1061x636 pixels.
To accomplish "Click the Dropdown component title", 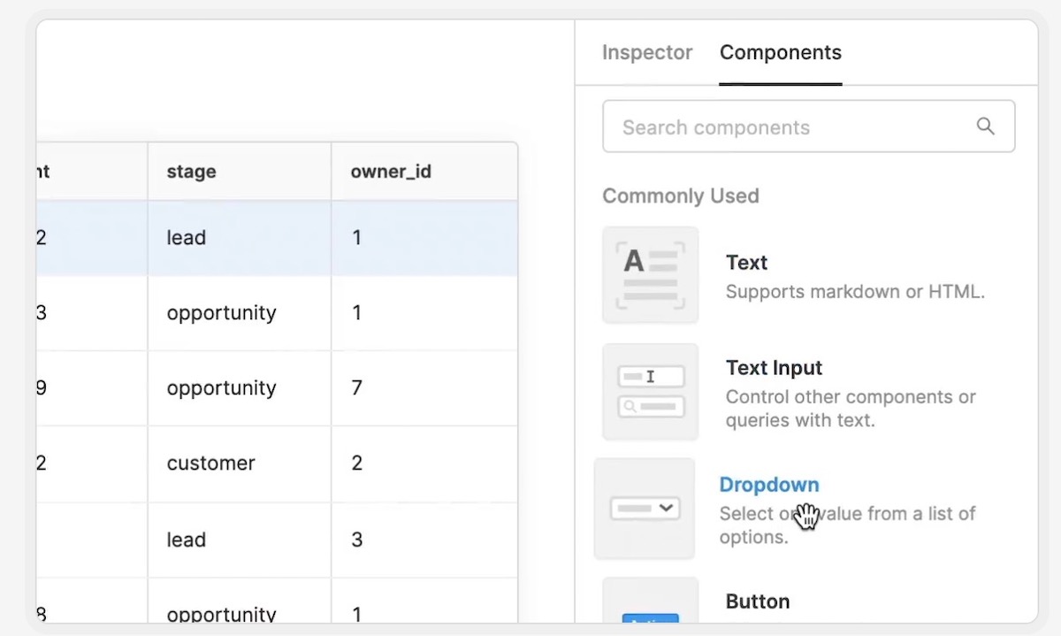I will coord(768,485).
